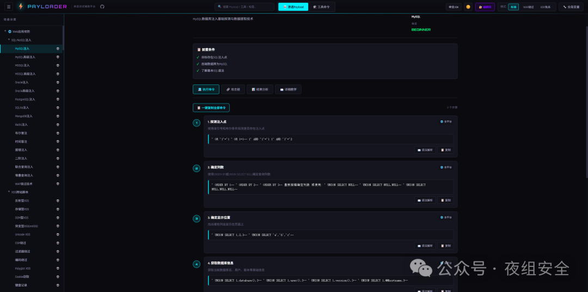588x292 pixels.
Task: Collapse the XSS跨站脚本 tree group
Action: (9, 192)
